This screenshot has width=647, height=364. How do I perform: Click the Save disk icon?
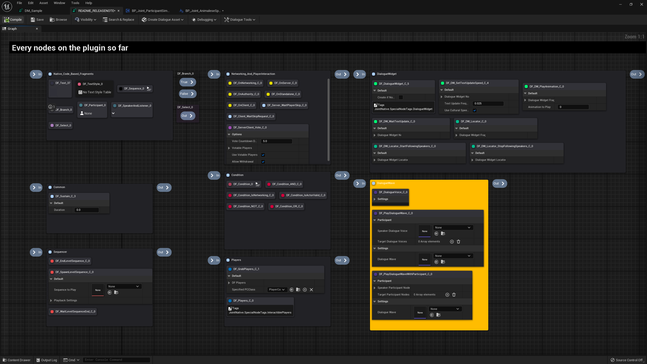[33, 20]
